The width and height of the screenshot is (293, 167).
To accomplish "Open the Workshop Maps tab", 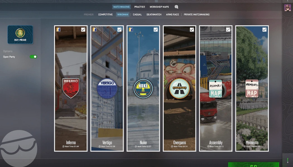I will (159, 7).
